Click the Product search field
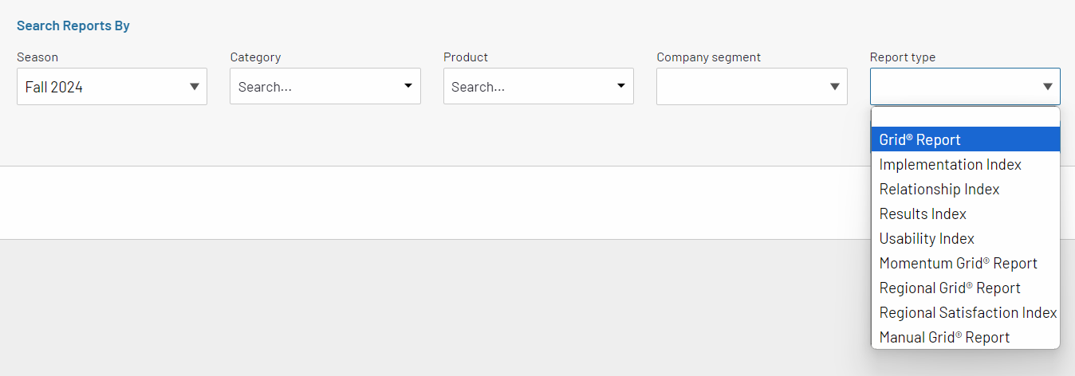Screen dimensions: 1075x376 538,86
